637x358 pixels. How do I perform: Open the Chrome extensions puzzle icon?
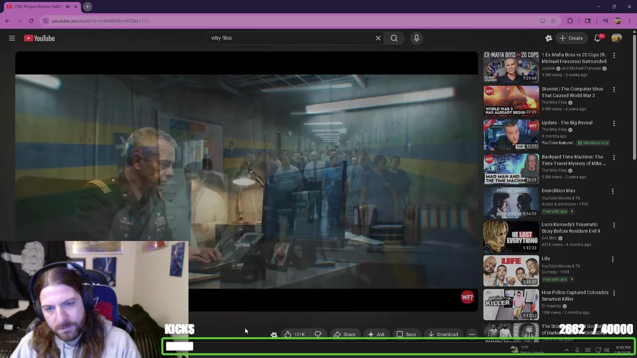click(x=570, y=21)
